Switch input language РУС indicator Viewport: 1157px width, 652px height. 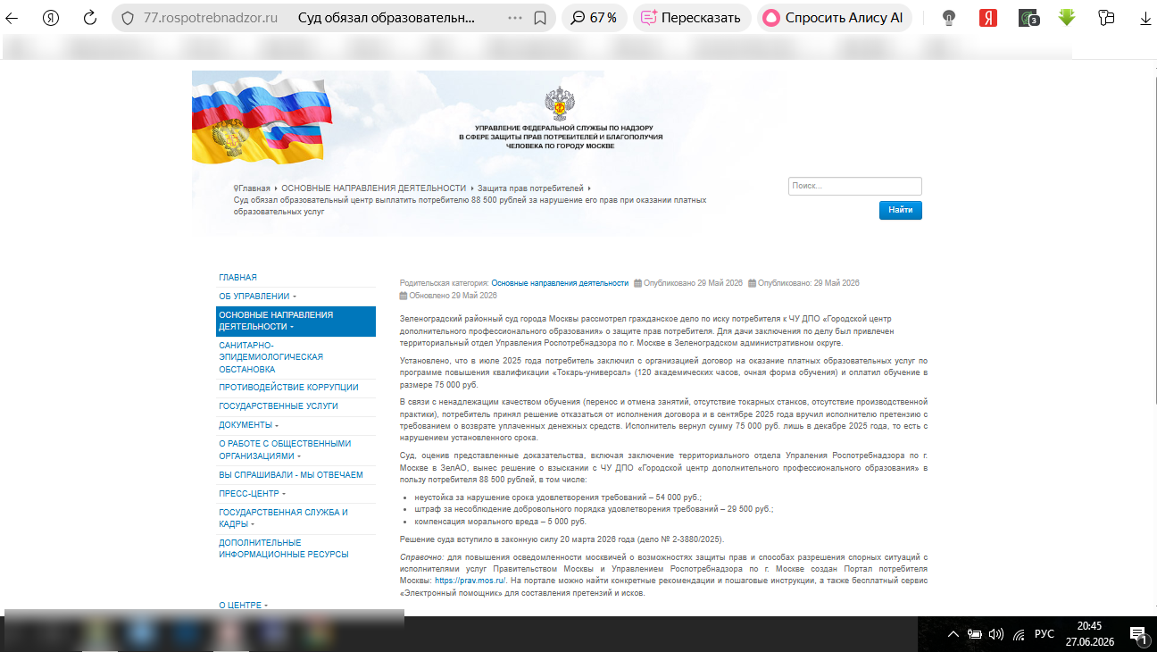click(1045, 635)
